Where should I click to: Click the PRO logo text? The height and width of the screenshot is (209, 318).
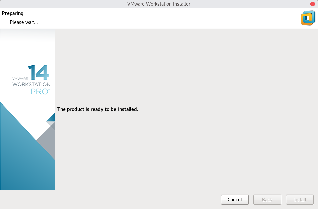(x=40, y=92)
